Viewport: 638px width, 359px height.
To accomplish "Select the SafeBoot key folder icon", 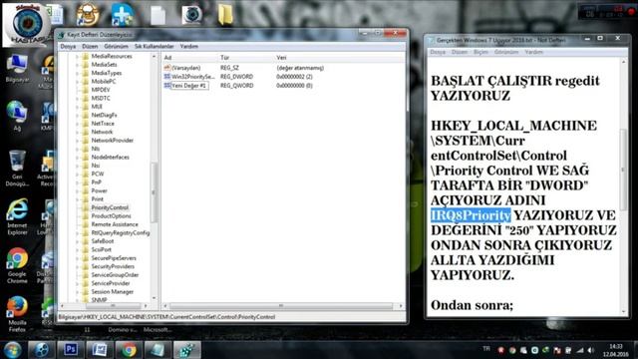I will pos(86,241).
